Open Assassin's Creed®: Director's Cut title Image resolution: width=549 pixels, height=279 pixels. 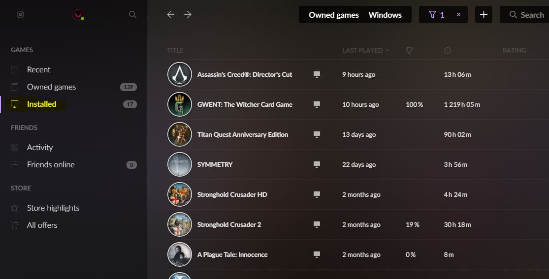(x=244, y=75)
